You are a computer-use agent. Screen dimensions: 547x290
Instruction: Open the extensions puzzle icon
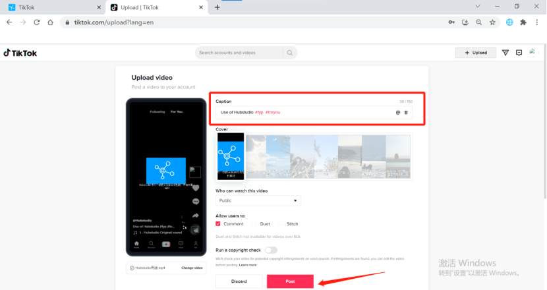pyautogui.click(x=523, y=22)
